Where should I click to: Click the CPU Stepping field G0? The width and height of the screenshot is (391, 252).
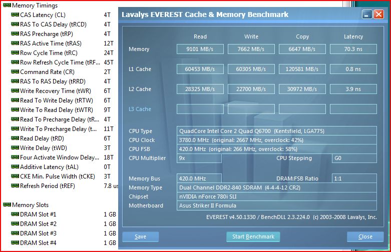click(x=354, y=158)
